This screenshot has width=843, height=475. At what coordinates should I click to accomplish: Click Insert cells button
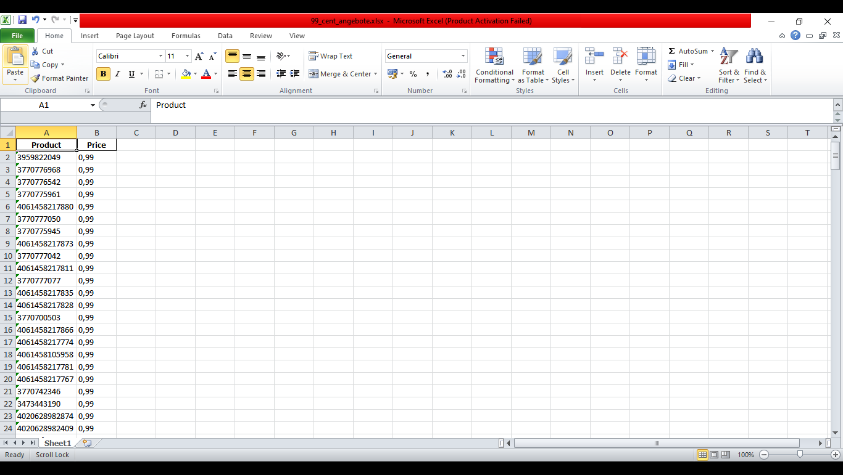(x=594, y=66)
